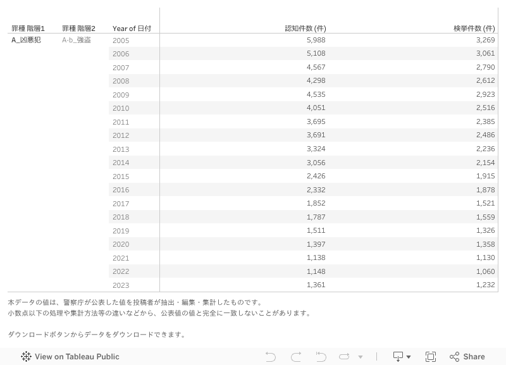The width and height of the screenshot is (506, 365).
Task: Click the value 1,787 for 2018
Action: (x=316, y=217)
